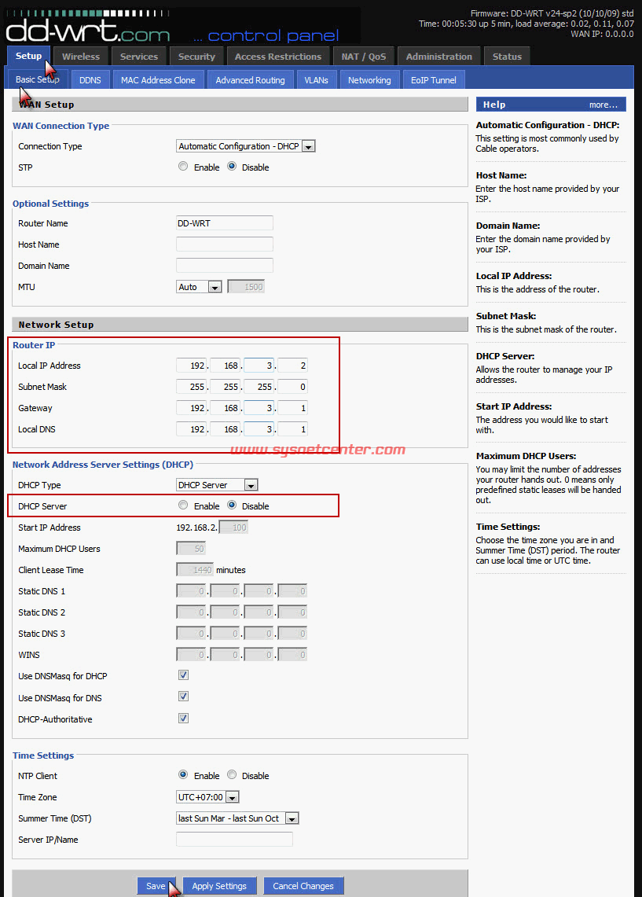Image resolution: width=642 pixels, height=897 pixels.
Task: Select DHCP Server Disable radio button
Action: point(232,505)
